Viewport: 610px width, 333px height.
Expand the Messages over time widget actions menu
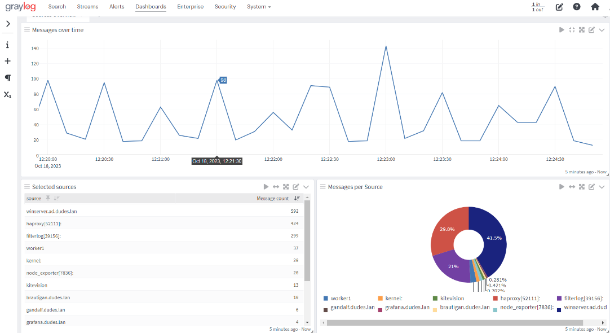pyautogui.click(x=602, y=30)
